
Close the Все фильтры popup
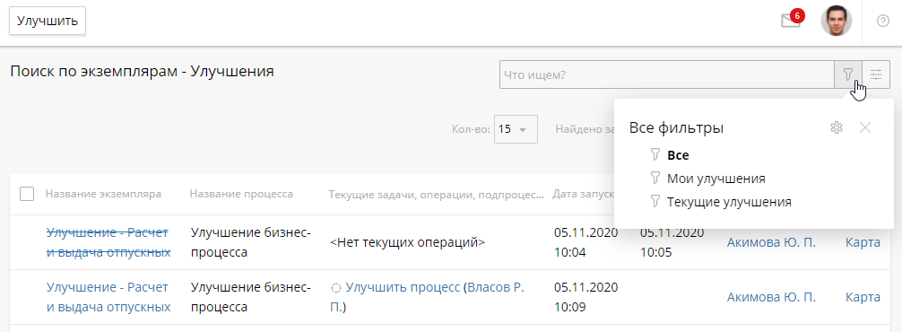click(x=865, y=127)
